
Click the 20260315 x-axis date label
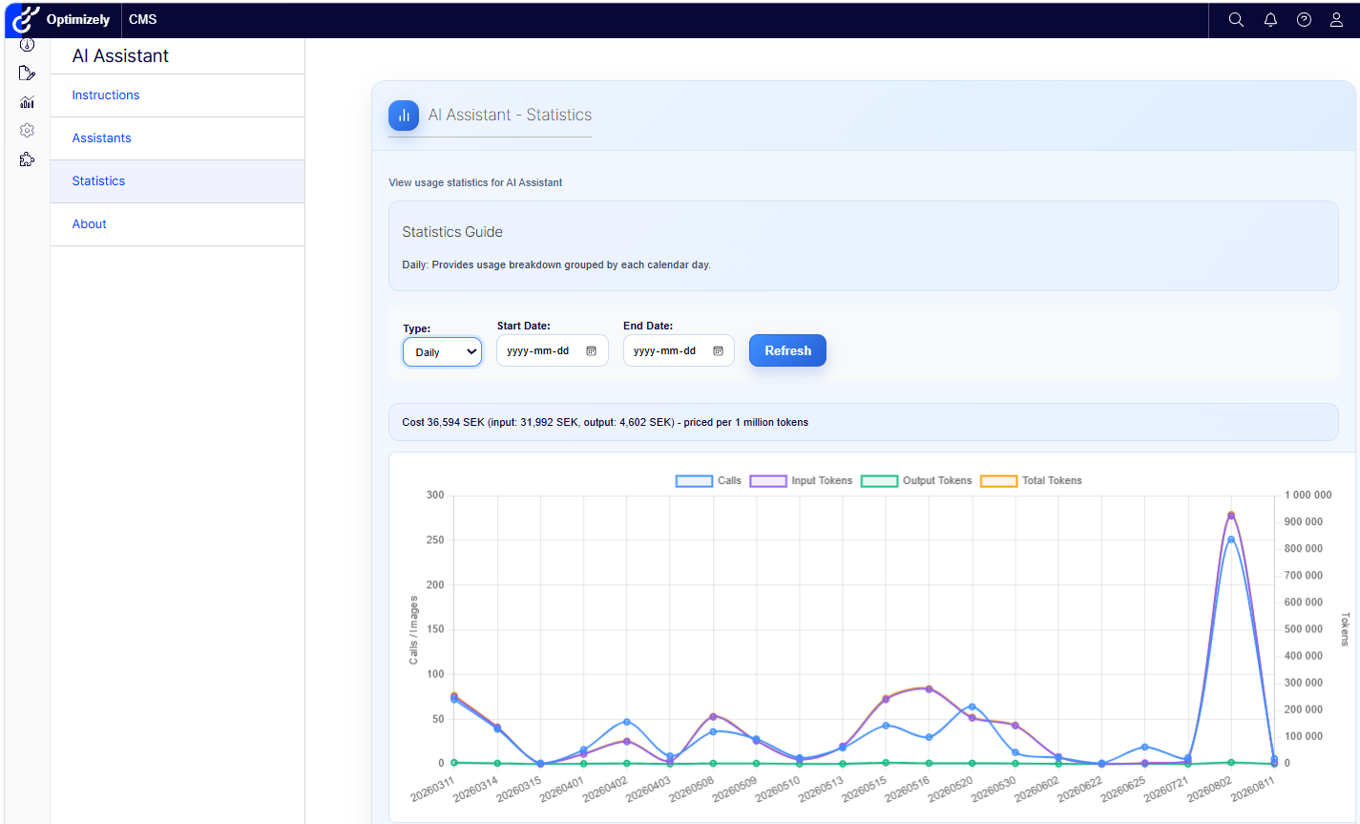point(518,789)
